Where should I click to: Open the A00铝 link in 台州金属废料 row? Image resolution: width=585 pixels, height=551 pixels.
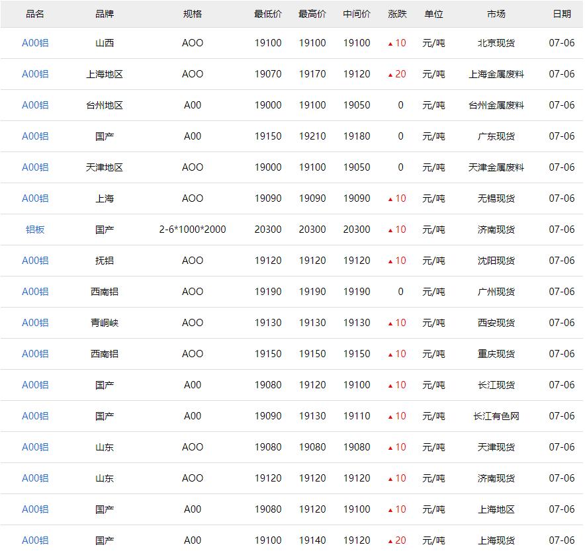pos(35,105)
